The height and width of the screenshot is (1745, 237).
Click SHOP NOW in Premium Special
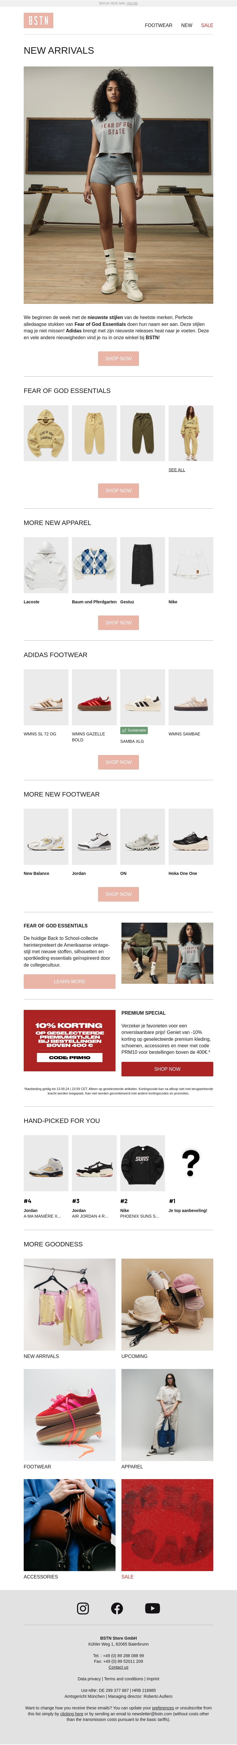167,1068
